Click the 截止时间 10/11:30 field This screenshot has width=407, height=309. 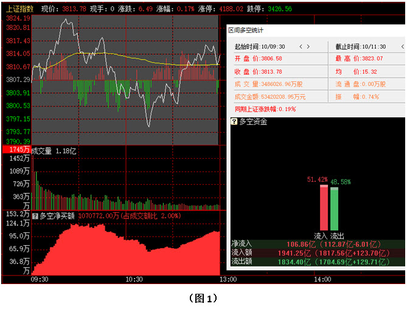(x=361, y=47)
